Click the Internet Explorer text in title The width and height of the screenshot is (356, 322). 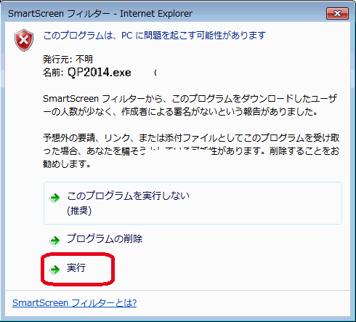156,14
